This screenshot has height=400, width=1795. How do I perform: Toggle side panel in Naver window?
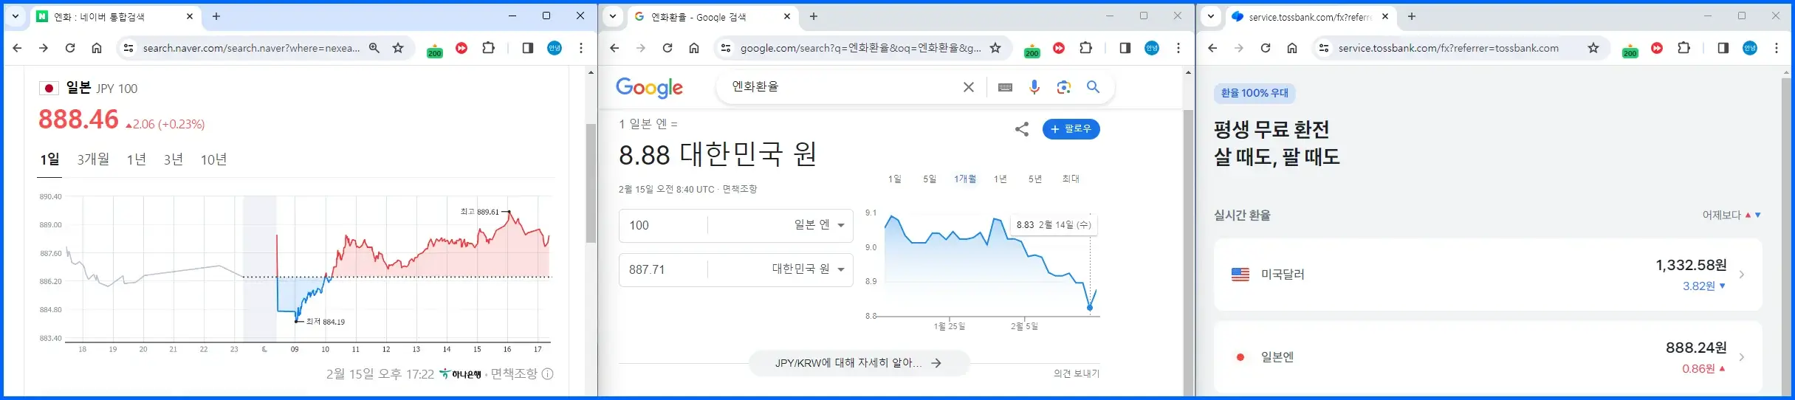(528, 48)
